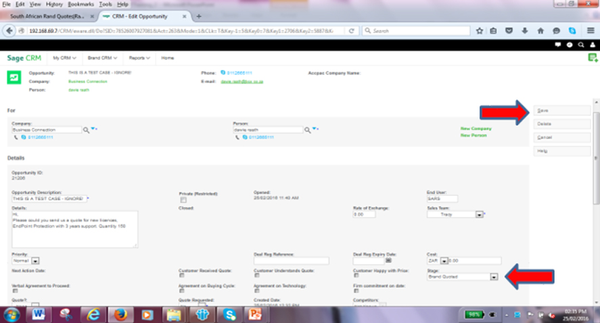The height and width of the screenshot is (323, 600).
Task: Tick Customer Happy with Price checkbox
Action: 356,275
